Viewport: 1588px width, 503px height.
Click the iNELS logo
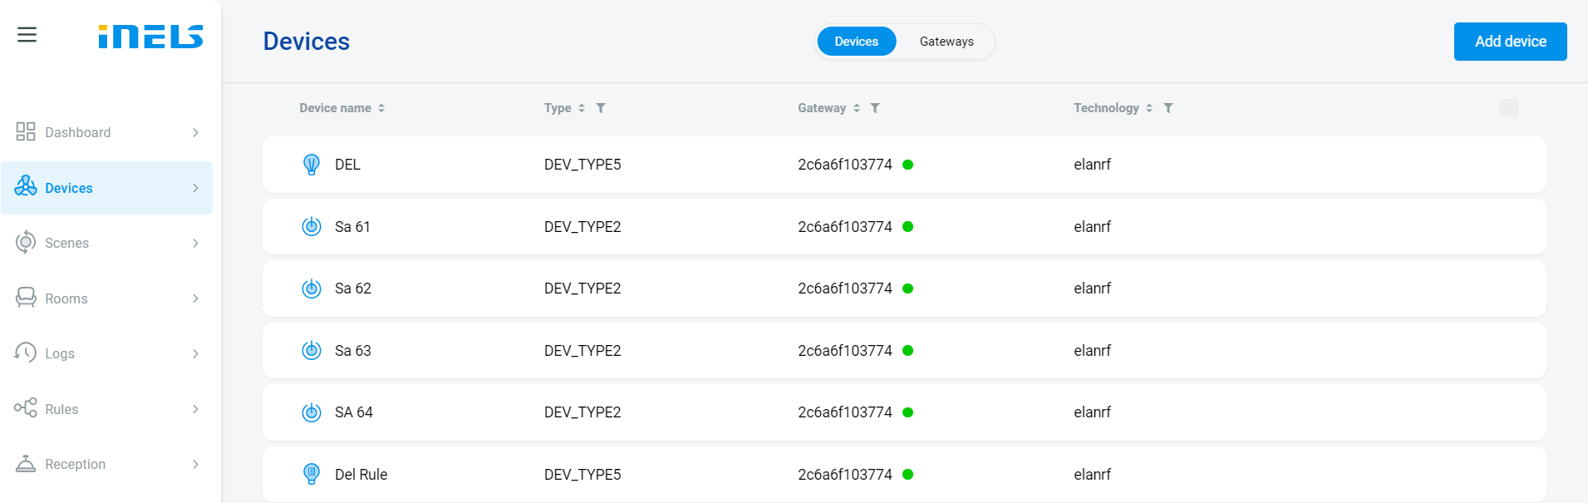pos(150,37)
